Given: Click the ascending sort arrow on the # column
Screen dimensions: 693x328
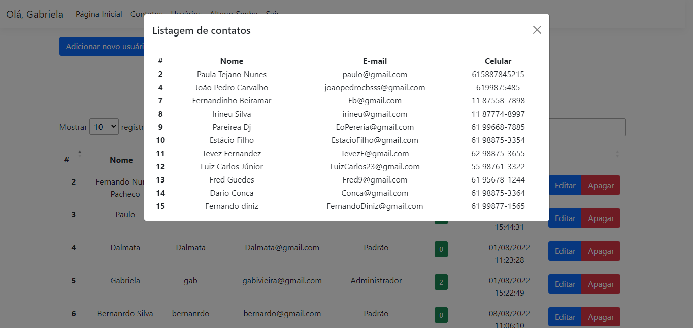Looking at the screenshot, I should pyautogui.click(x=80, y=151).
